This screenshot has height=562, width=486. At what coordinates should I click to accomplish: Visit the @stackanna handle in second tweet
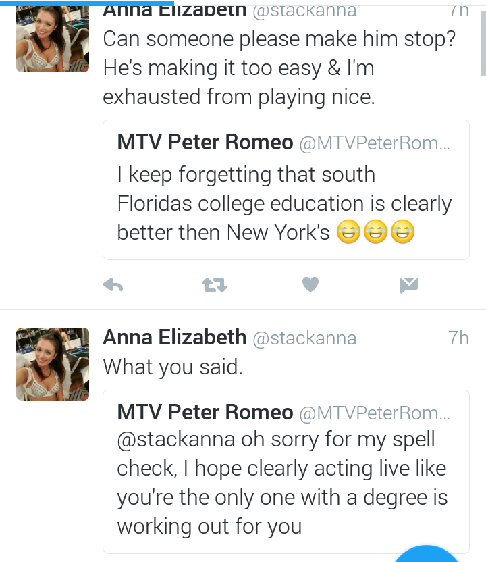tap(304, 338)
